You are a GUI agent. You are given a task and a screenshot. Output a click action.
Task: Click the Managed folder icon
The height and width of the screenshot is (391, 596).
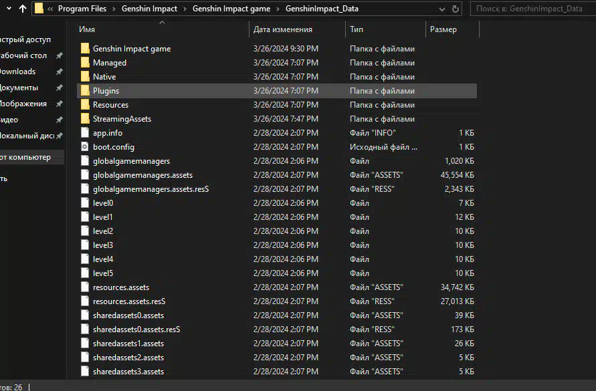85,63
